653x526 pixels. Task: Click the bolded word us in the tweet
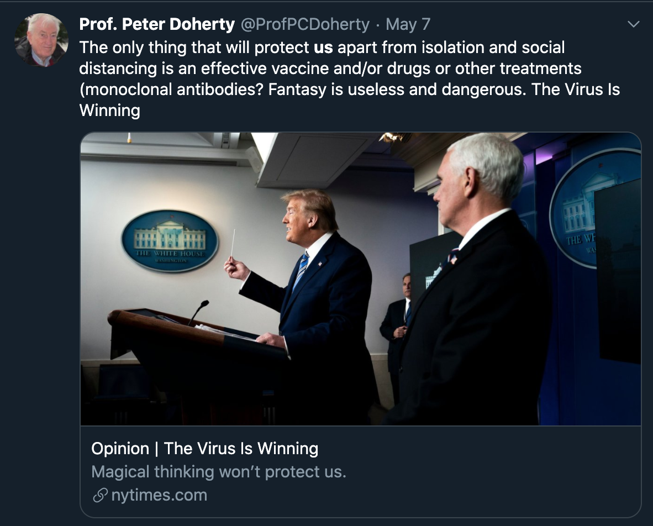[323, 48]
